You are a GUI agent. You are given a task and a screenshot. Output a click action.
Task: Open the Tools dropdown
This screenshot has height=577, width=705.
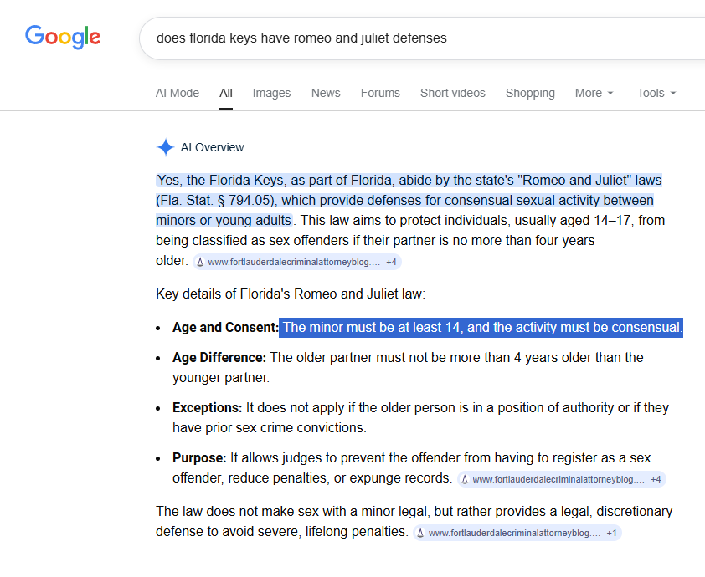coord(656,93)
